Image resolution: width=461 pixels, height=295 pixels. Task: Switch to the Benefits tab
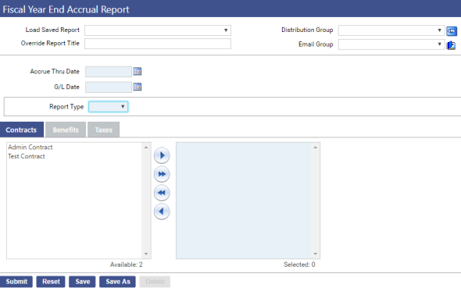pyautogui.click(x=66, y=130)
